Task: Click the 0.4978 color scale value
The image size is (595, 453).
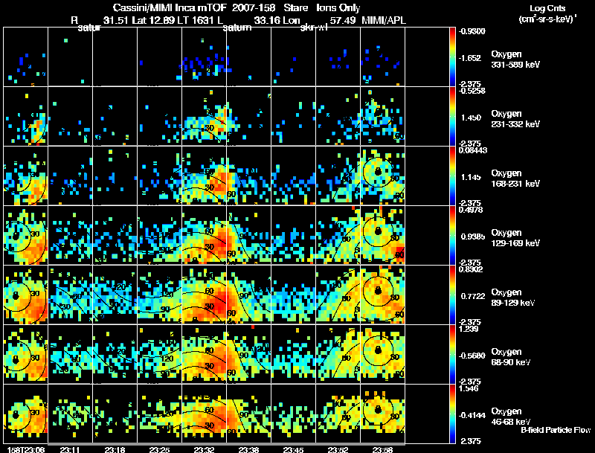Action: [x=471, y=210]
